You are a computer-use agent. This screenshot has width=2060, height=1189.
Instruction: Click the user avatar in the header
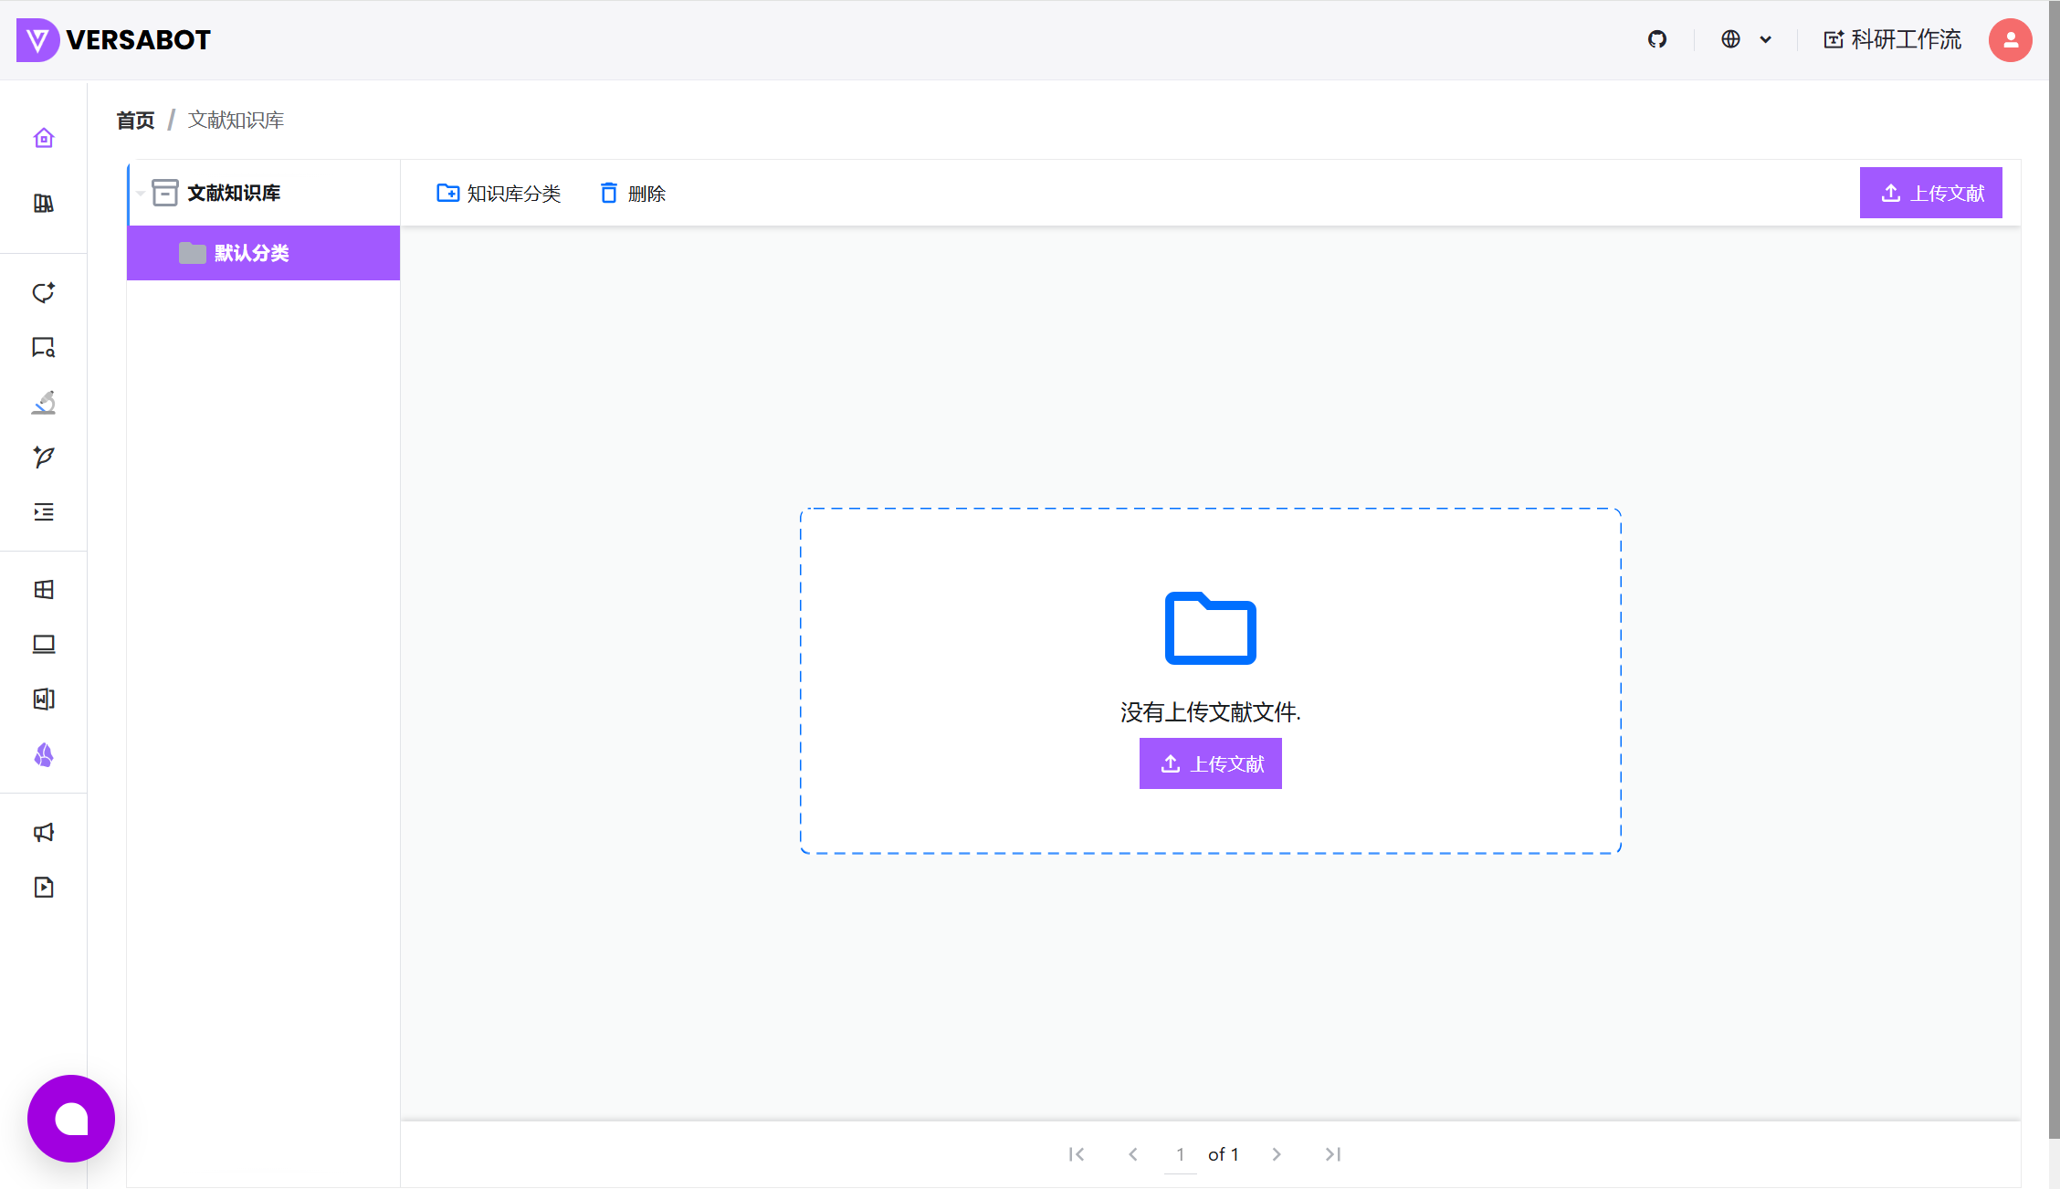pyautogui.click(x=2010, y=40)
